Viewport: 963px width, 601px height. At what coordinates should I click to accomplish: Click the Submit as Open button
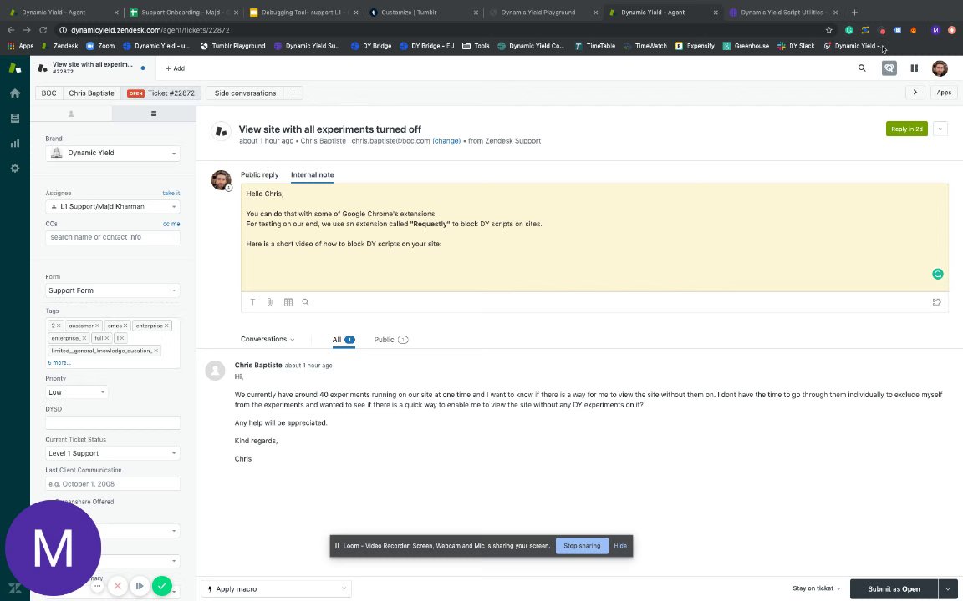click(893, 589)
